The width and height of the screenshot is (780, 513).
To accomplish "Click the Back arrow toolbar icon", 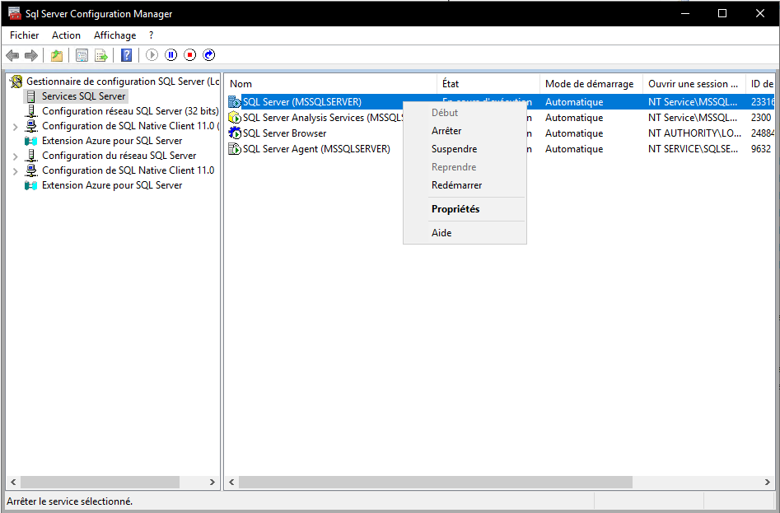I will coord(12,55).
